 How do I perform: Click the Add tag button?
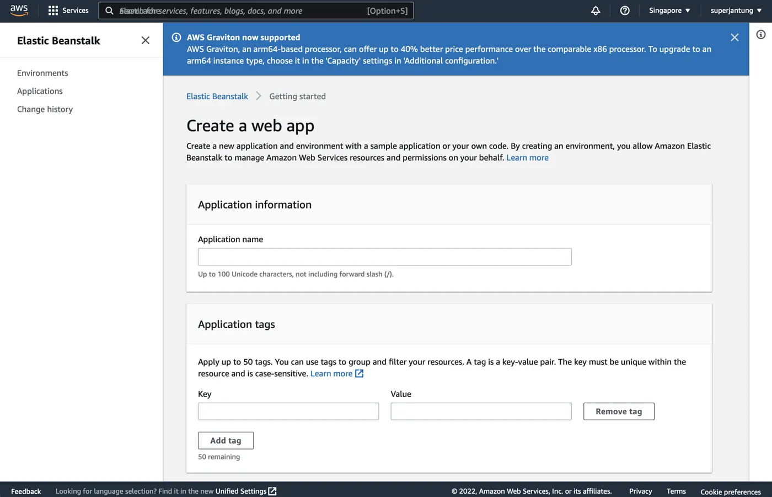(226, 441)
